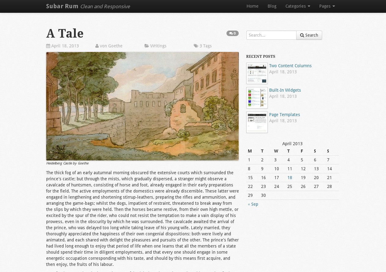Click calendar day 30

coord(263,195)
